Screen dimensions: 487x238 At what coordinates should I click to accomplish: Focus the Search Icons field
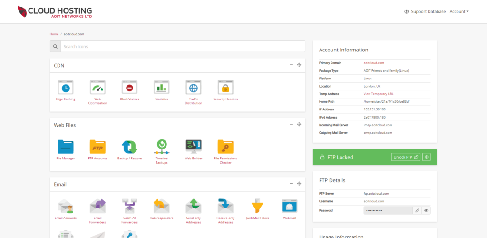pyautogui.click(x=183, y=46)
